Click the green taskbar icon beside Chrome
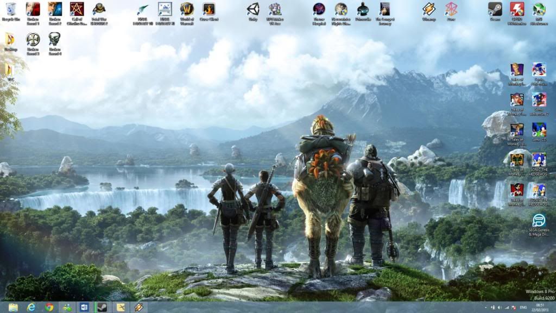Image resolution: width=556 pixels, height=313 pixels. 67,308
